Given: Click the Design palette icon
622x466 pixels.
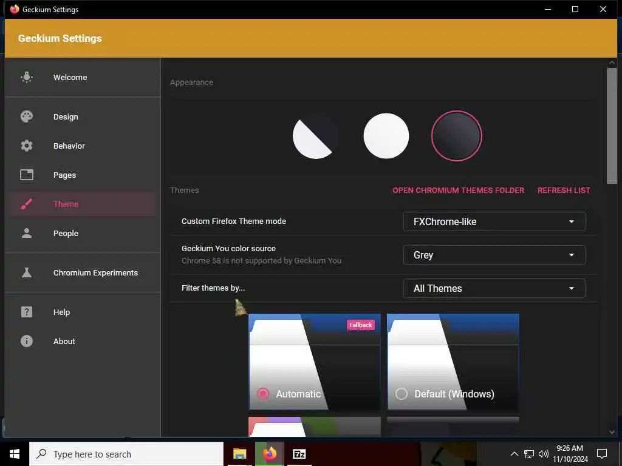Looking at the screenshot, I should point(27,116).
